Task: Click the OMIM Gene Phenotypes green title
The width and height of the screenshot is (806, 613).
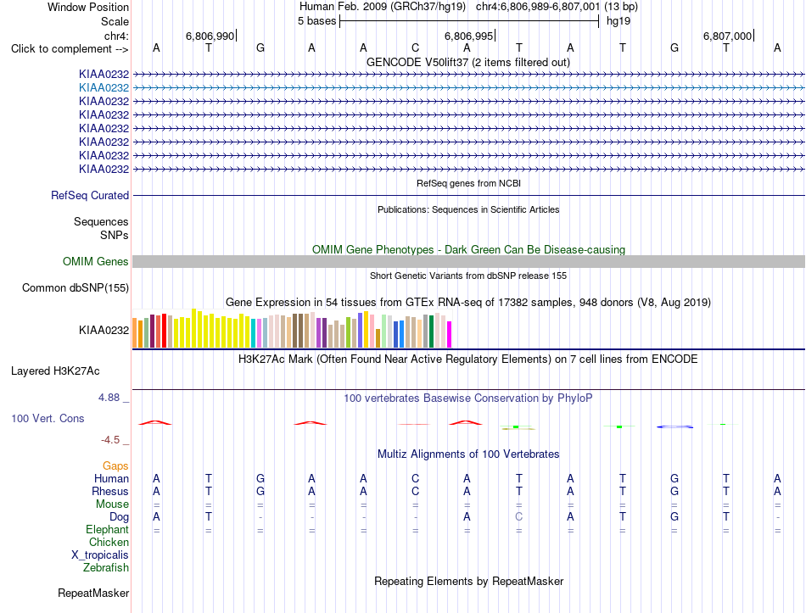Action: point(469,250)
